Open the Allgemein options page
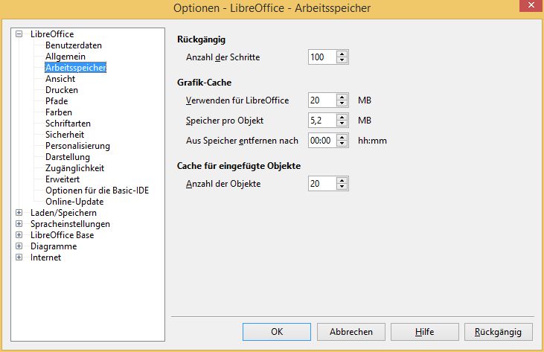The height and width of the screenshot is (352, 544). tap(65, 57)
